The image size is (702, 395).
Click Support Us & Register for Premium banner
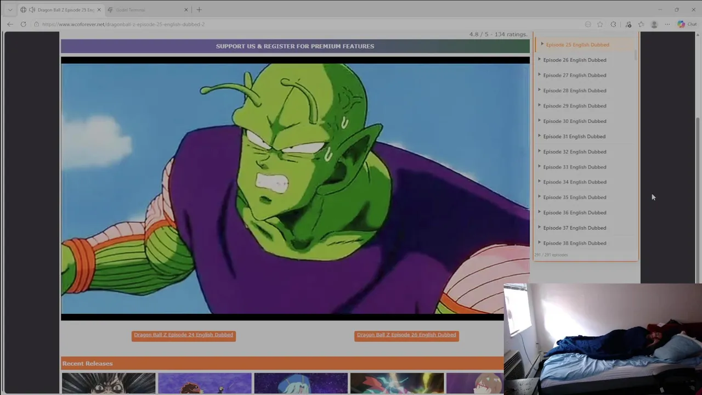click(x=295, y=46)
